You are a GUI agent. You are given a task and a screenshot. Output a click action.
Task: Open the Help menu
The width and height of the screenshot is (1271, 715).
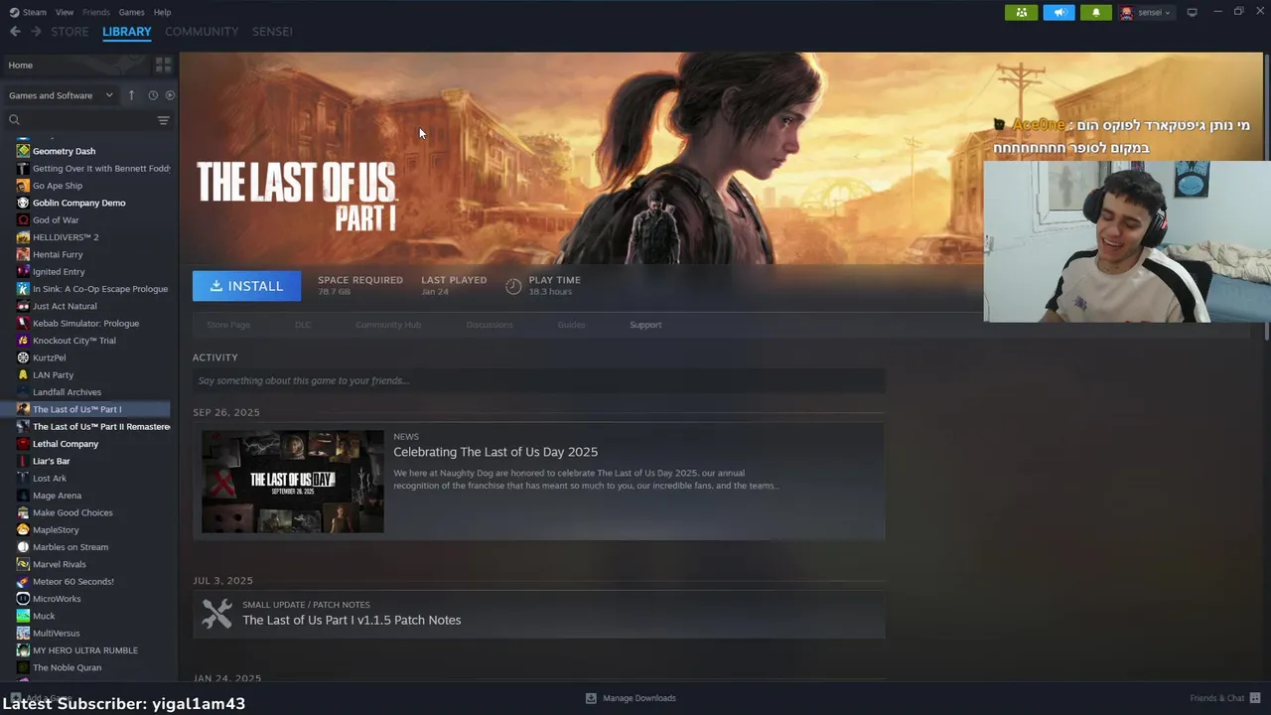coord(162,12)
